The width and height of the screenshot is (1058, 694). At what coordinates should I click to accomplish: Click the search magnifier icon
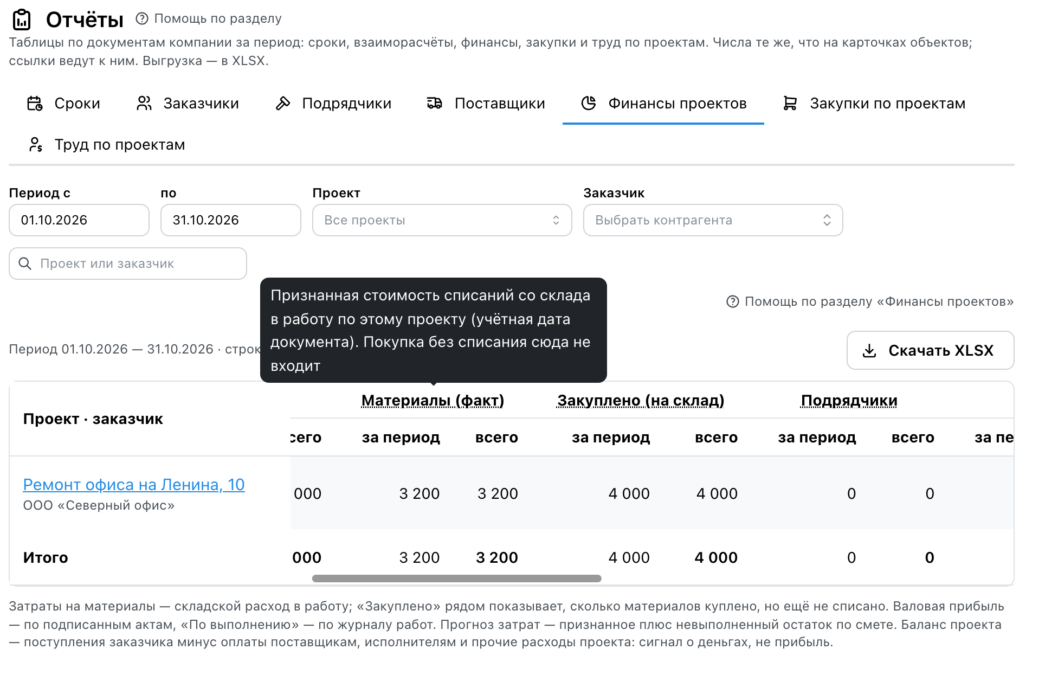[25, 264]
